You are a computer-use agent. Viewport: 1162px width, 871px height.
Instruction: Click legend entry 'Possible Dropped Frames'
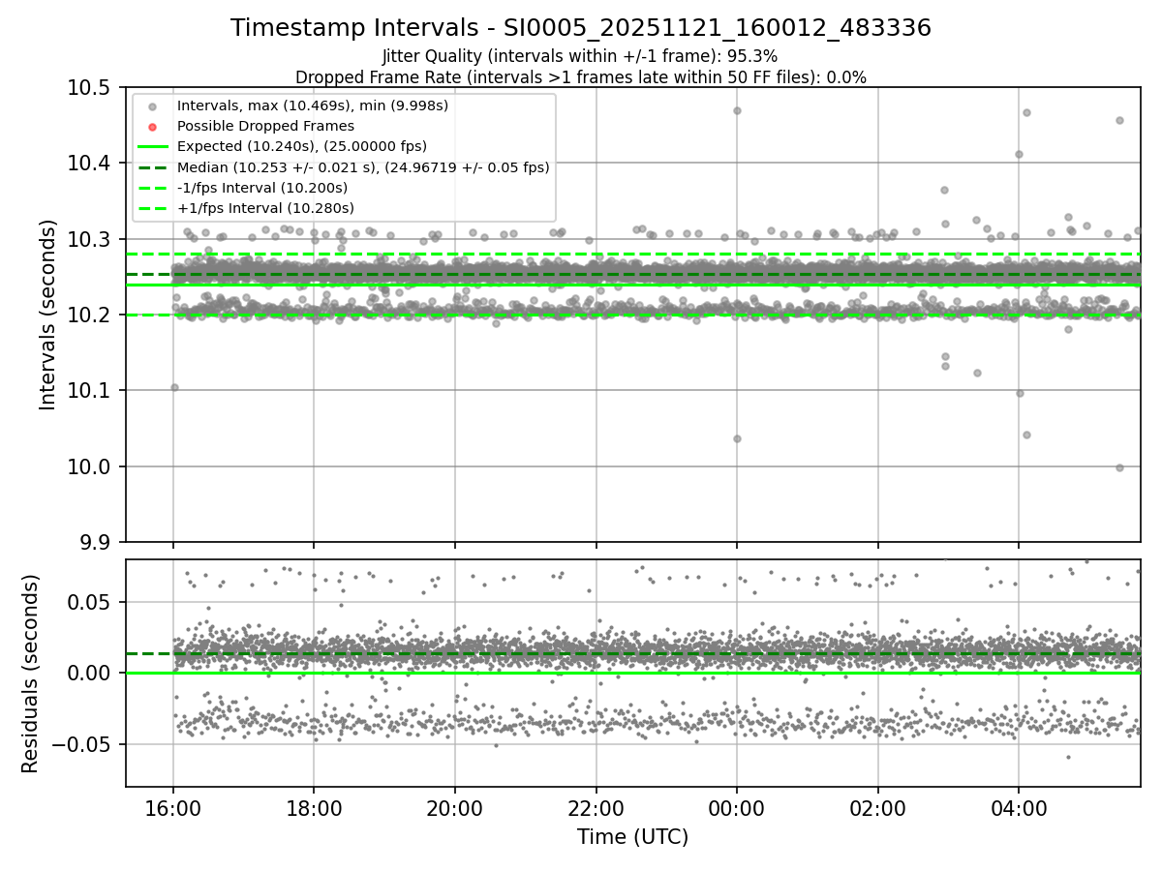coord(265,126)
